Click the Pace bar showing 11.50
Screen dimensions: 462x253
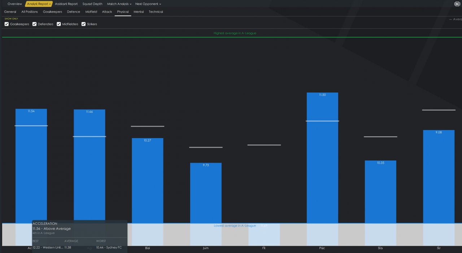tap(322, 158)
